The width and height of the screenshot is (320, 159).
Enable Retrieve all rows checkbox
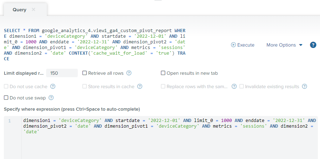pyautogui.click(x=84, y=73)
